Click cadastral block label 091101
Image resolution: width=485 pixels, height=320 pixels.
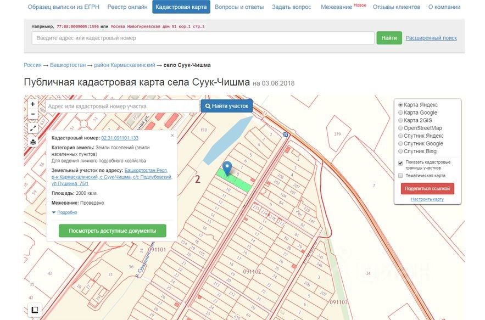click(157, 249)
